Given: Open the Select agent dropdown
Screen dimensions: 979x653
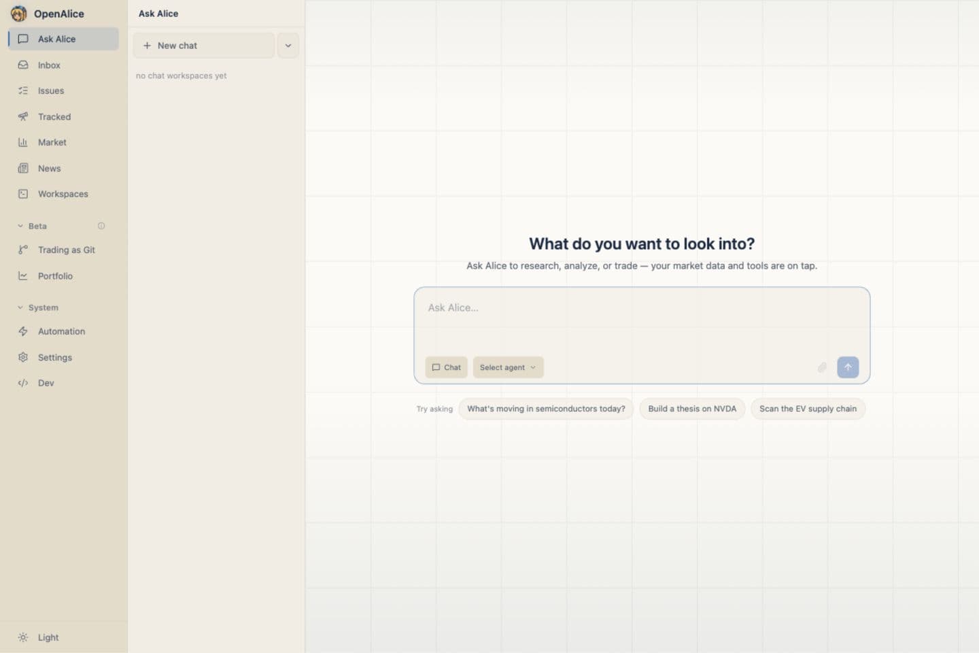Looking at the screenshot, I should click(x=509, y=367).
